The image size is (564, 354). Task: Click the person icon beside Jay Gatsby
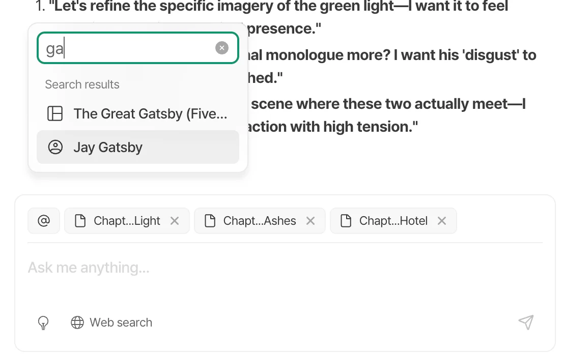point(55,147)
